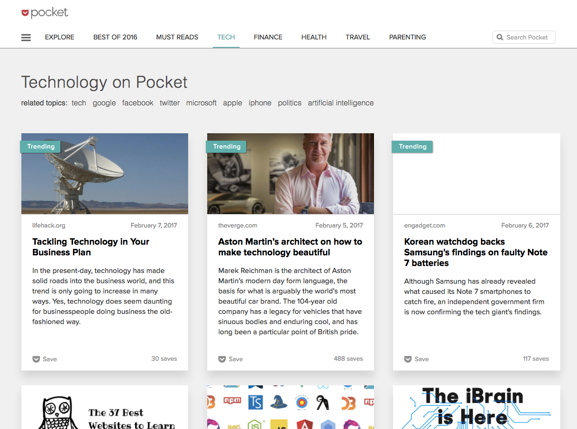Click the search magnifier icon
The image size is (577, 429).
500,37
